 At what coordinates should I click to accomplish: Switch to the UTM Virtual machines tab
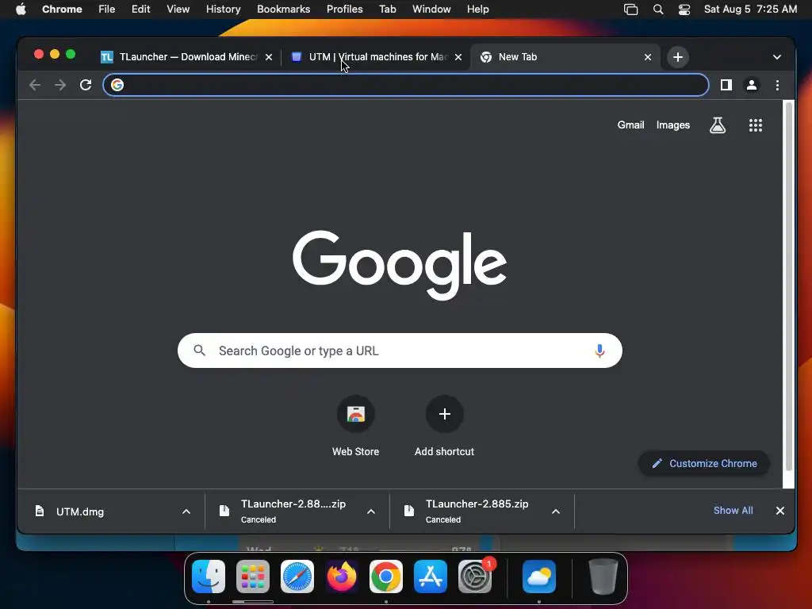coord(375,57)
